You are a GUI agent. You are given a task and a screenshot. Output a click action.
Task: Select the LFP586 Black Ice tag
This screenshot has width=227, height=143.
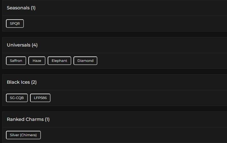click(x=40, y=98)
